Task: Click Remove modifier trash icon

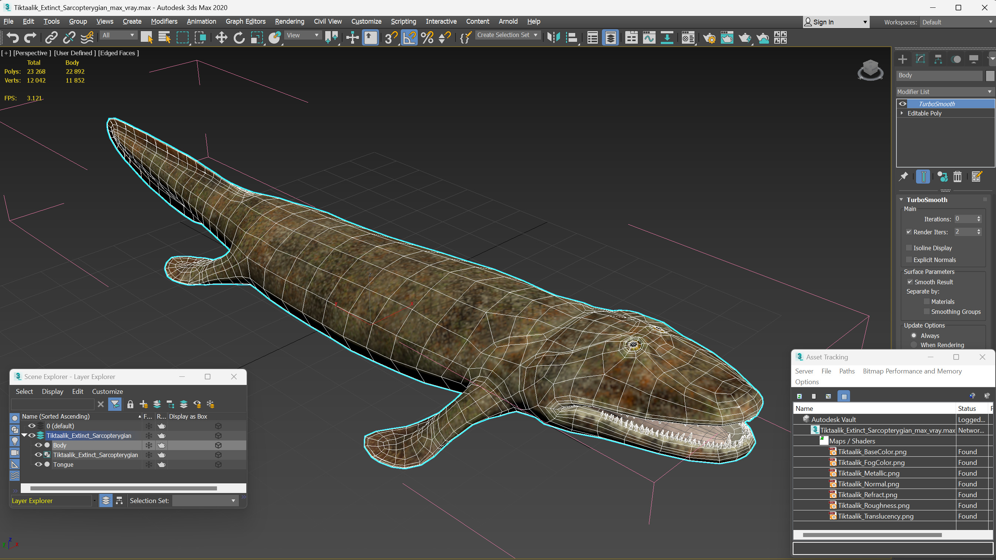Action: [957, 177]
